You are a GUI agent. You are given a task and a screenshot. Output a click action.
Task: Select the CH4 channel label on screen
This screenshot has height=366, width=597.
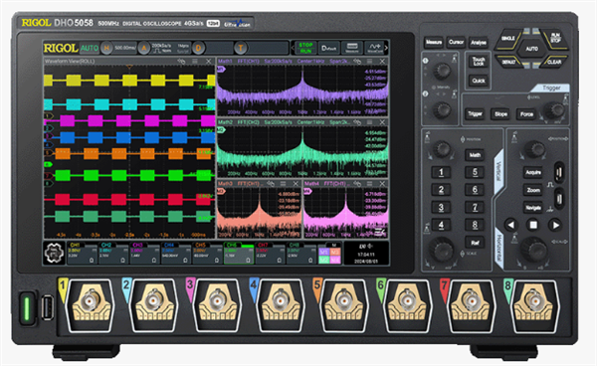tap(169, 245)
